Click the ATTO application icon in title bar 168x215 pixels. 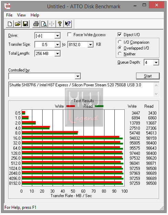[7, 6]
